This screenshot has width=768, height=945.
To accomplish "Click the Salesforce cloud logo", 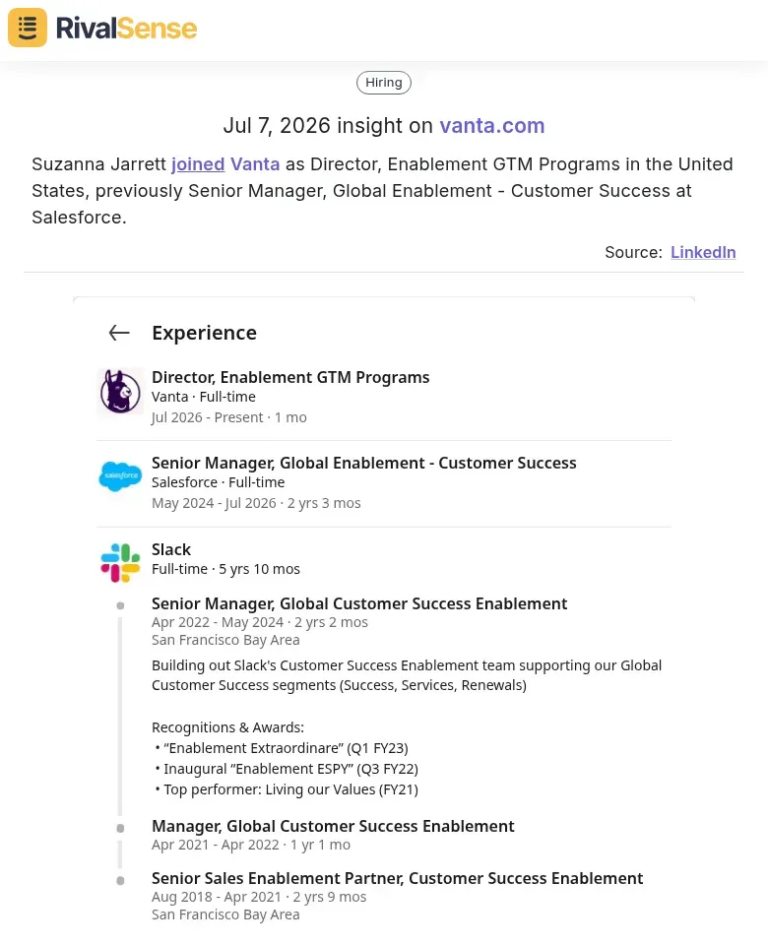I will 120,476.
